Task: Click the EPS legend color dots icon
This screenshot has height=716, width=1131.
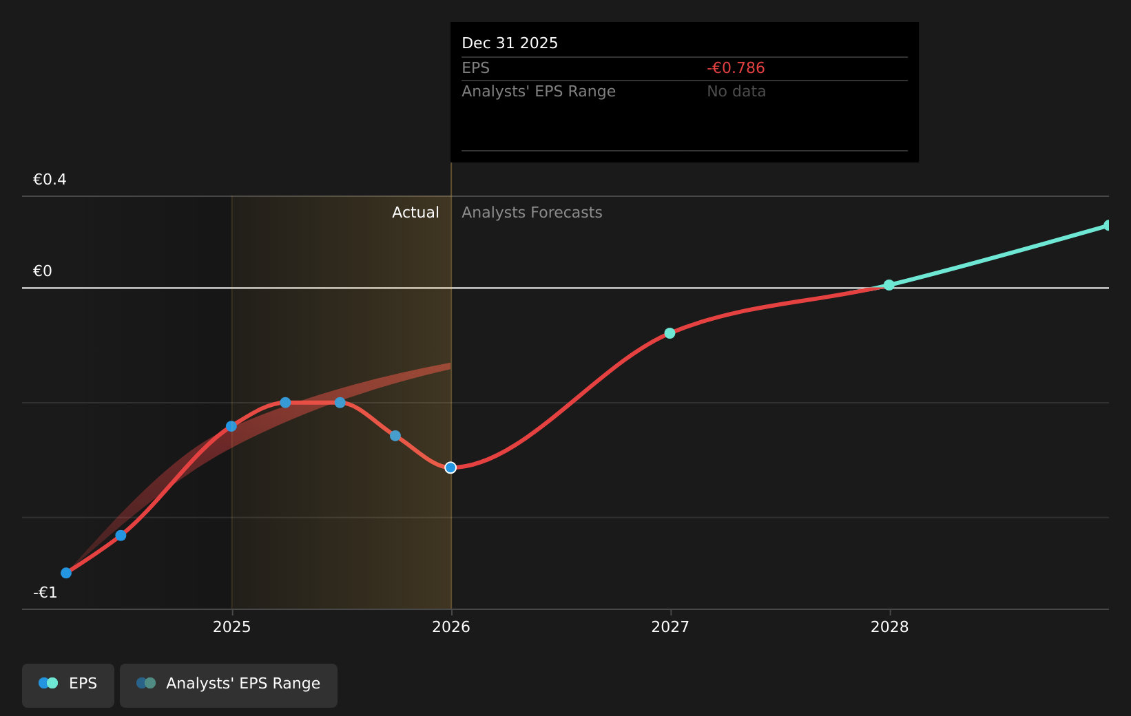Action: (48, 683)
